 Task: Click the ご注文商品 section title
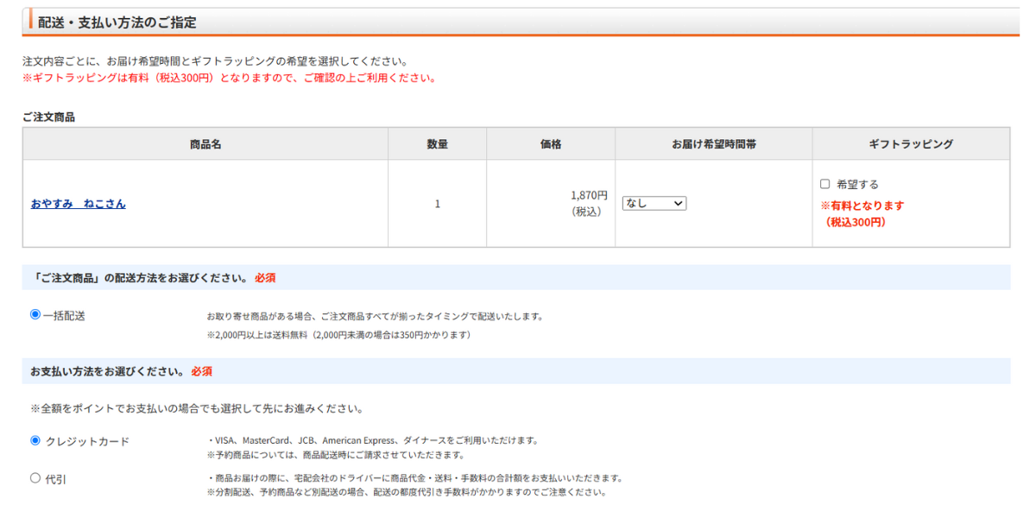[x=48, y=117]
